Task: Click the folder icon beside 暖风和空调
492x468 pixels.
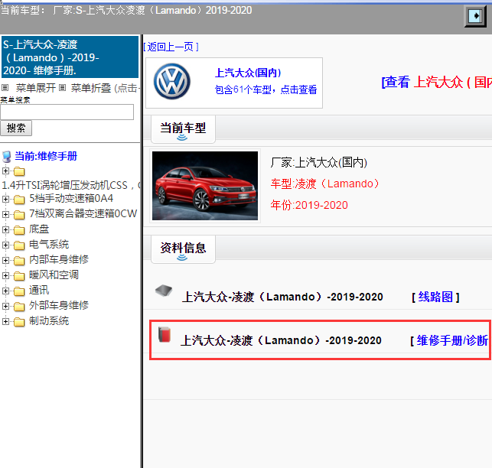Action: pyautogui.click(x=19, y=276)
